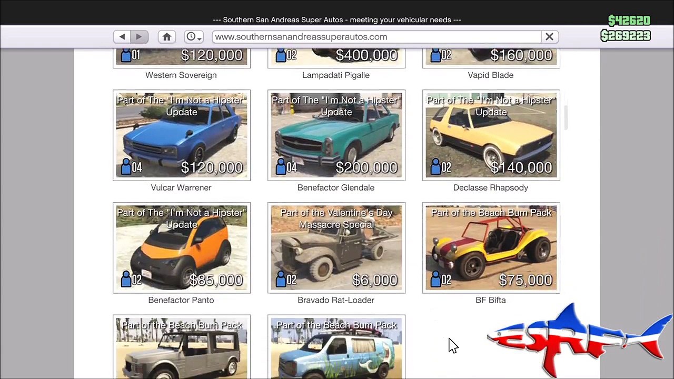Image resolution: width=674 pixels, height=379 pixels.
Task: Click the Vulcar Warrener name label
Action: point(181,188)
